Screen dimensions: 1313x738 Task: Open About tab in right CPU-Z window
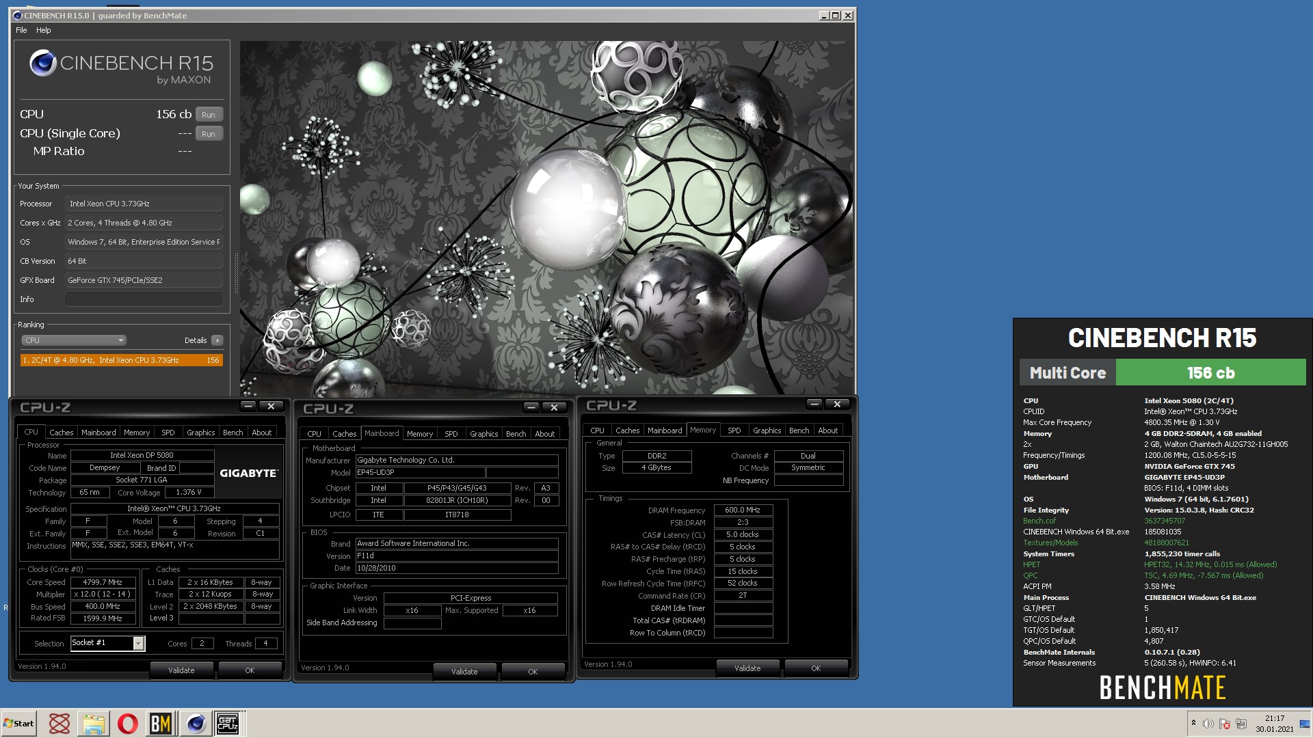(x=828, y=430)
